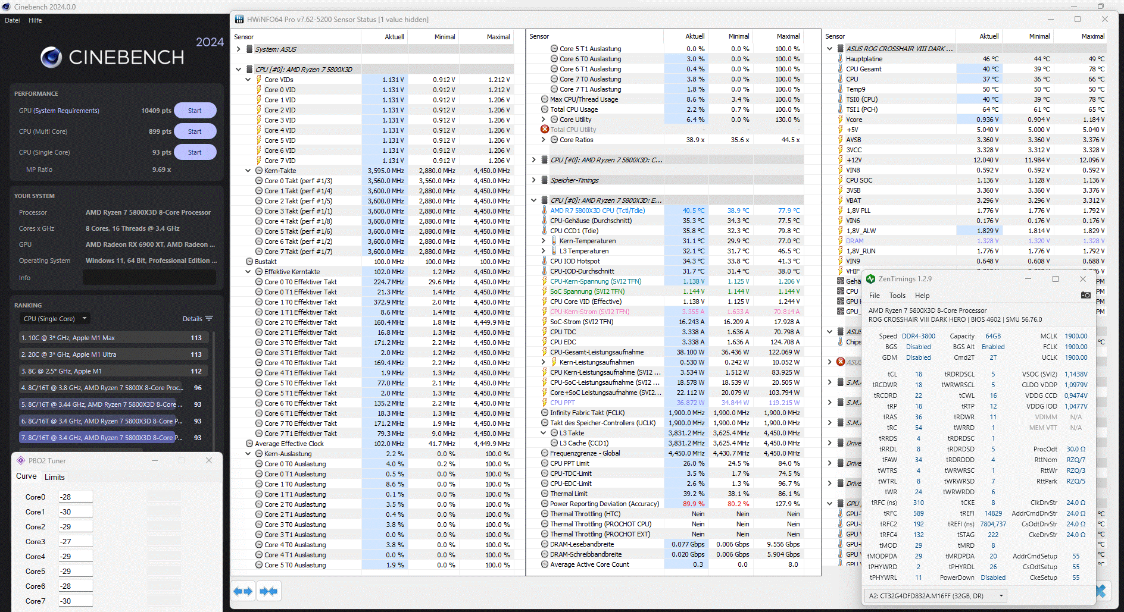The width and height of the screenshot is (1124, 612).
Task: Select the Curve tab in PBO2 Tuner
Action: 26,476
